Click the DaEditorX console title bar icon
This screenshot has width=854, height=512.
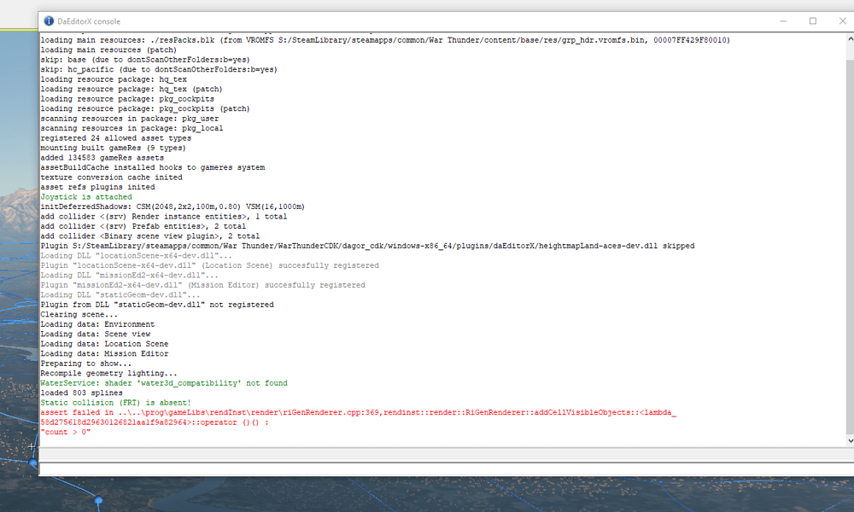coord(50,21)
